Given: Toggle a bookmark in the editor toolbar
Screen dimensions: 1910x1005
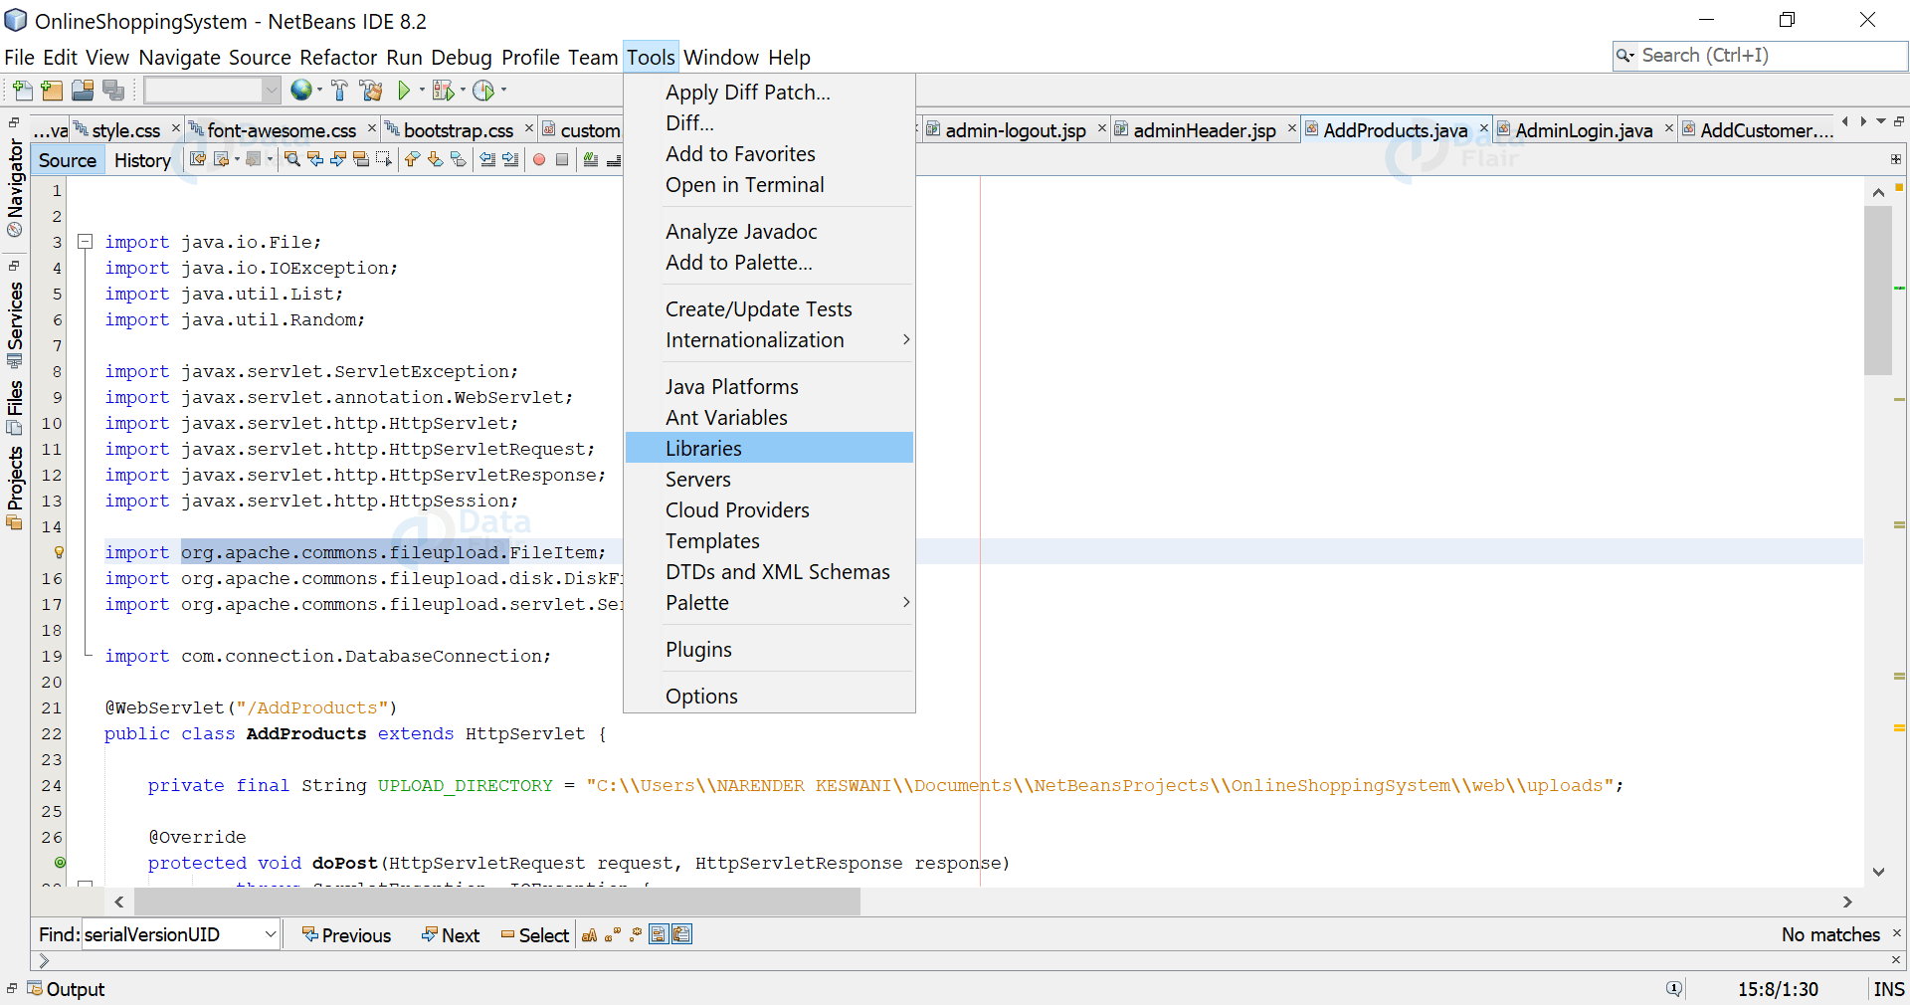Looking at the screenshot, I should point(459,159).
